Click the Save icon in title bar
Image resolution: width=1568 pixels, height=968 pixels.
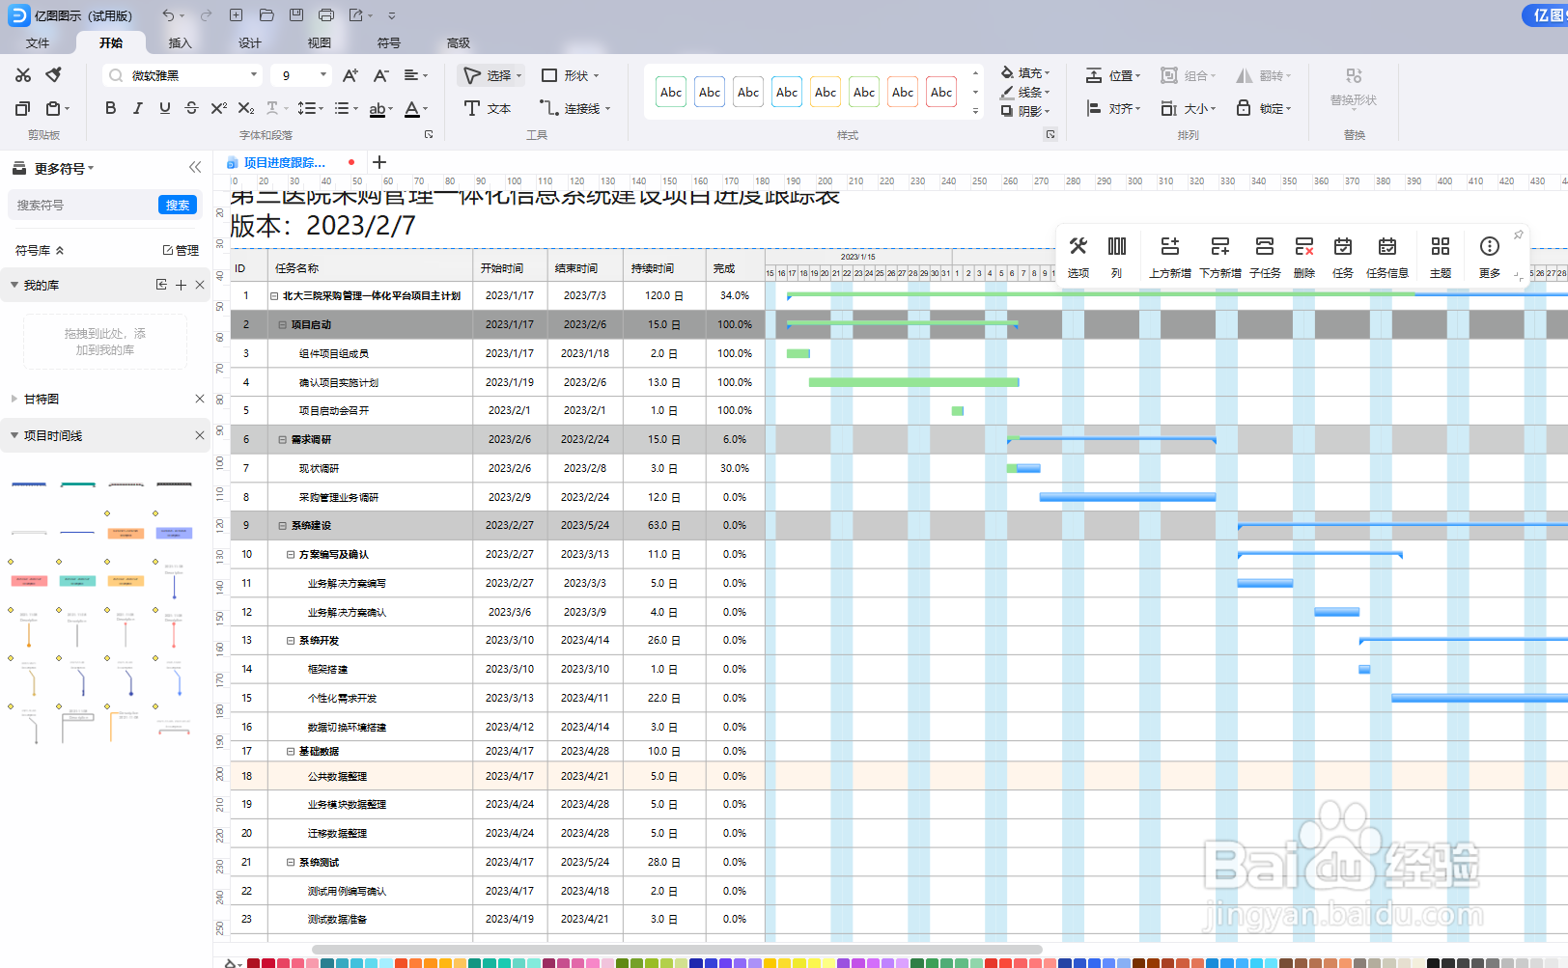pos(296,15)
